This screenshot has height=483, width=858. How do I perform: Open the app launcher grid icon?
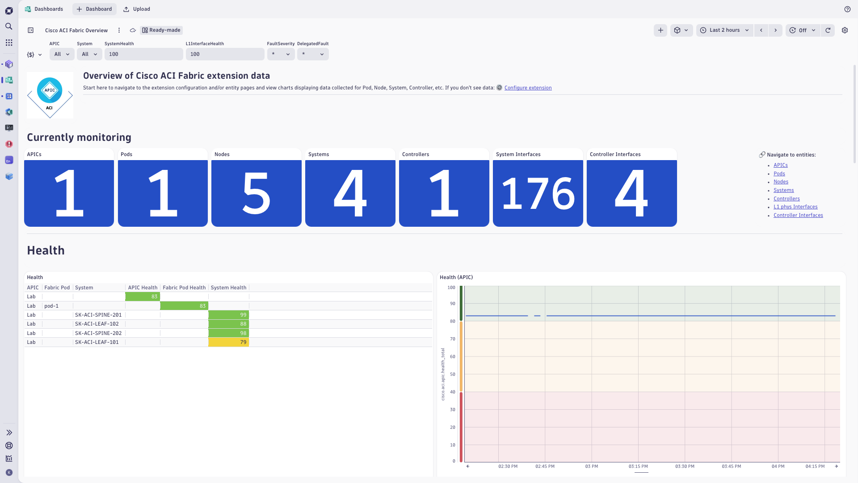[8, 42]
